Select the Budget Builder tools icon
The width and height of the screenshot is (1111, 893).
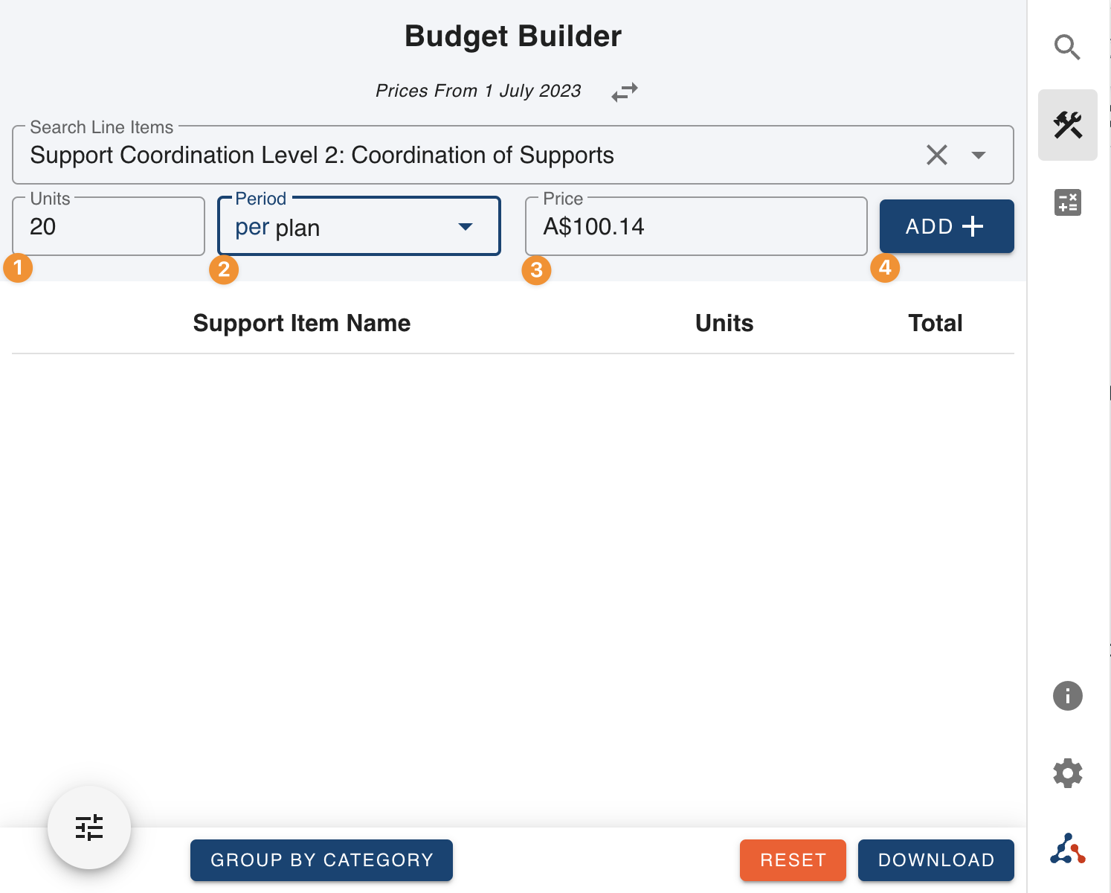(1067, 125)
